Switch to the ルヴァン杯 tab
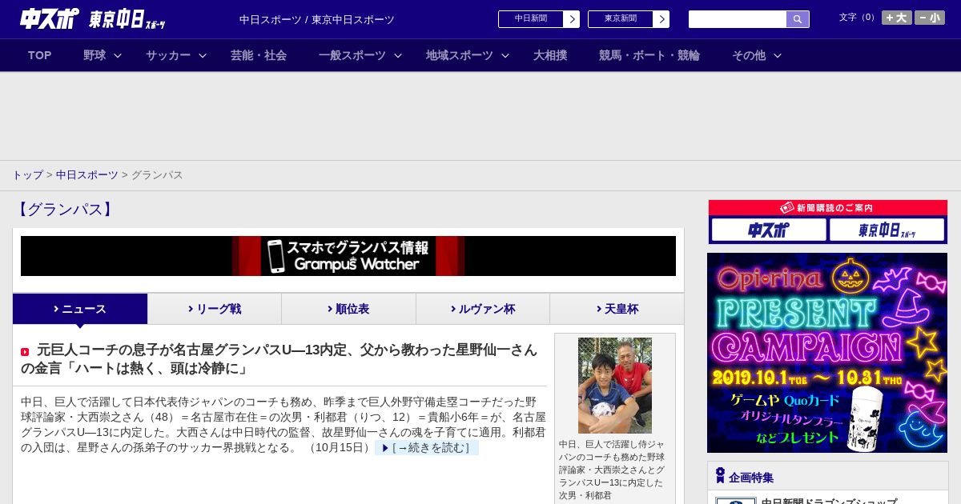The image size is (961, 504). 483,309
